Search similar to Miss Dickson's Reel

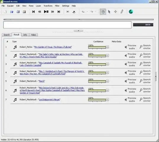coord(145,90)
